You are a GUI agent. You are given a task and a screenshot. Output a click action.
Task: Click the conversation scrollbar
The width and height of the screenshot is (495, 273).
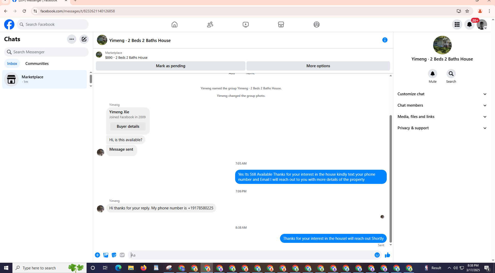pos(391,179)
